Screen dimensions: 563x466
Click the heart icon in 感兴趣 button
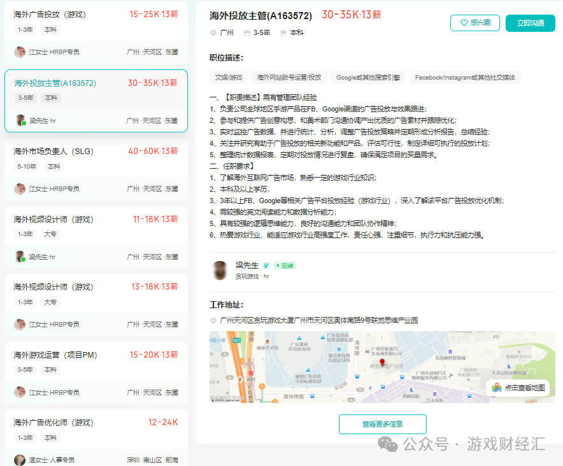click(x=463, y=23)
